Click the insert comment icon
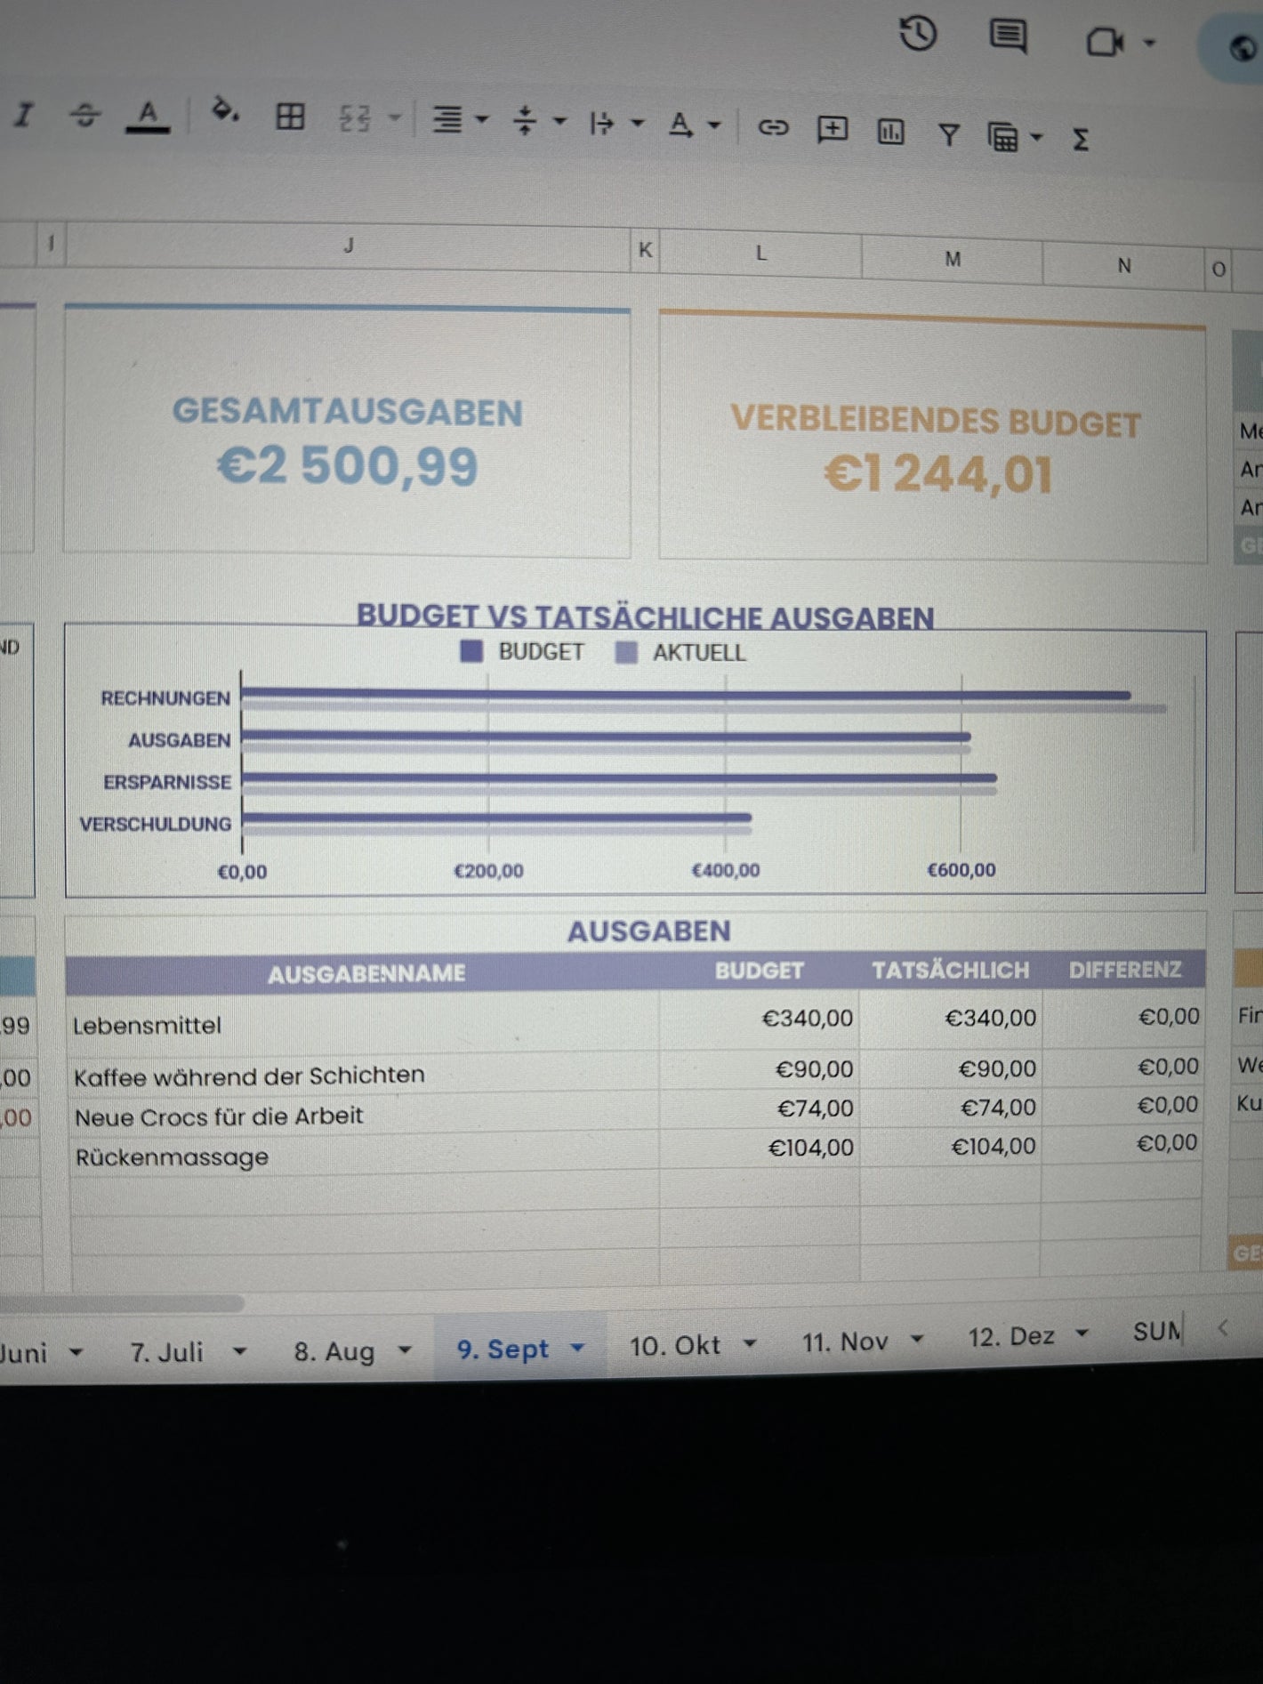The width and height of the screenshot is (1263, 1684). (832, 130)
